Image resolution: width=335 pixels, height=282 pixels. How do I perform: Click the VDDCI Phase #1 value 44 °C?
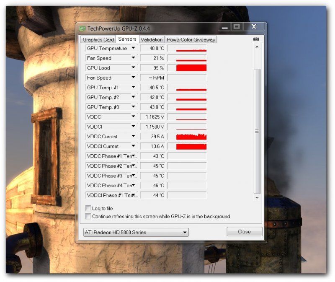coord(152,195)
